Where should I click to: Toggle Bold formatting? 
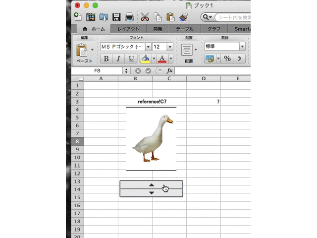click(x=106, y=59)
